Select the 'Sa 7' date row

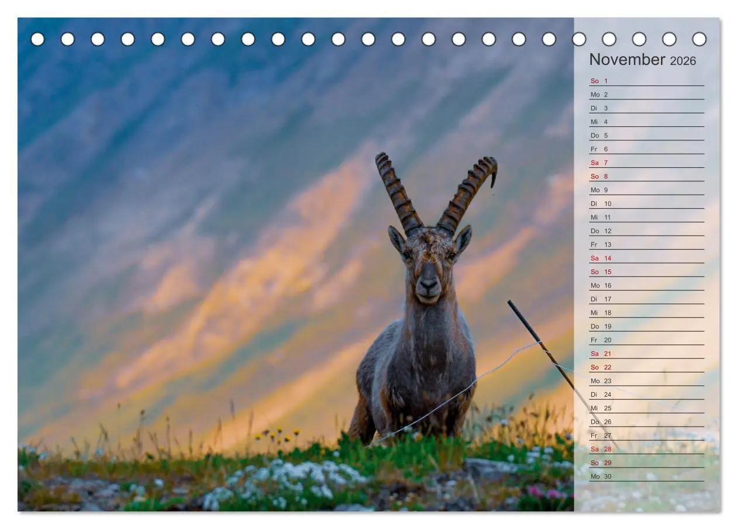[x=646, y=162]
